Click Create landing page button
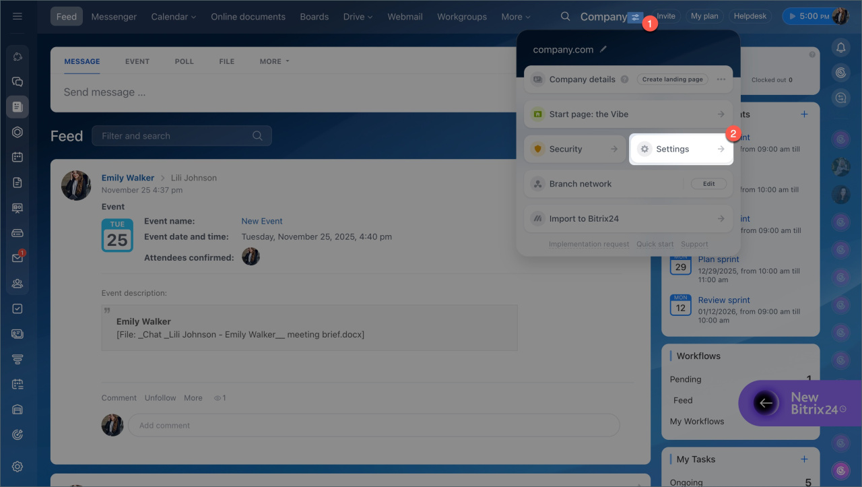Viewport: 862px width, 487px height. coord(672,79)
